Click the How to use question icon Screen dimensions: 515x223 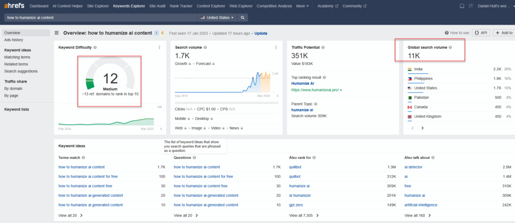coord(447,33)
